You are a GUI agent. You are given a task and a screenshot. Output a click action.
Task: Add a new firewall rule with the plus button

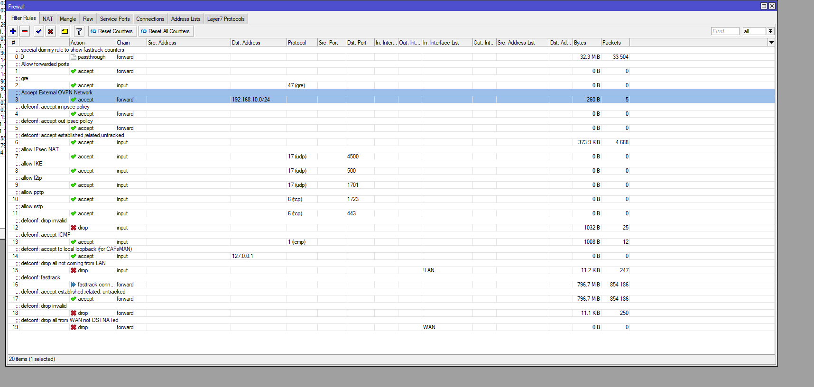point(13,31)
